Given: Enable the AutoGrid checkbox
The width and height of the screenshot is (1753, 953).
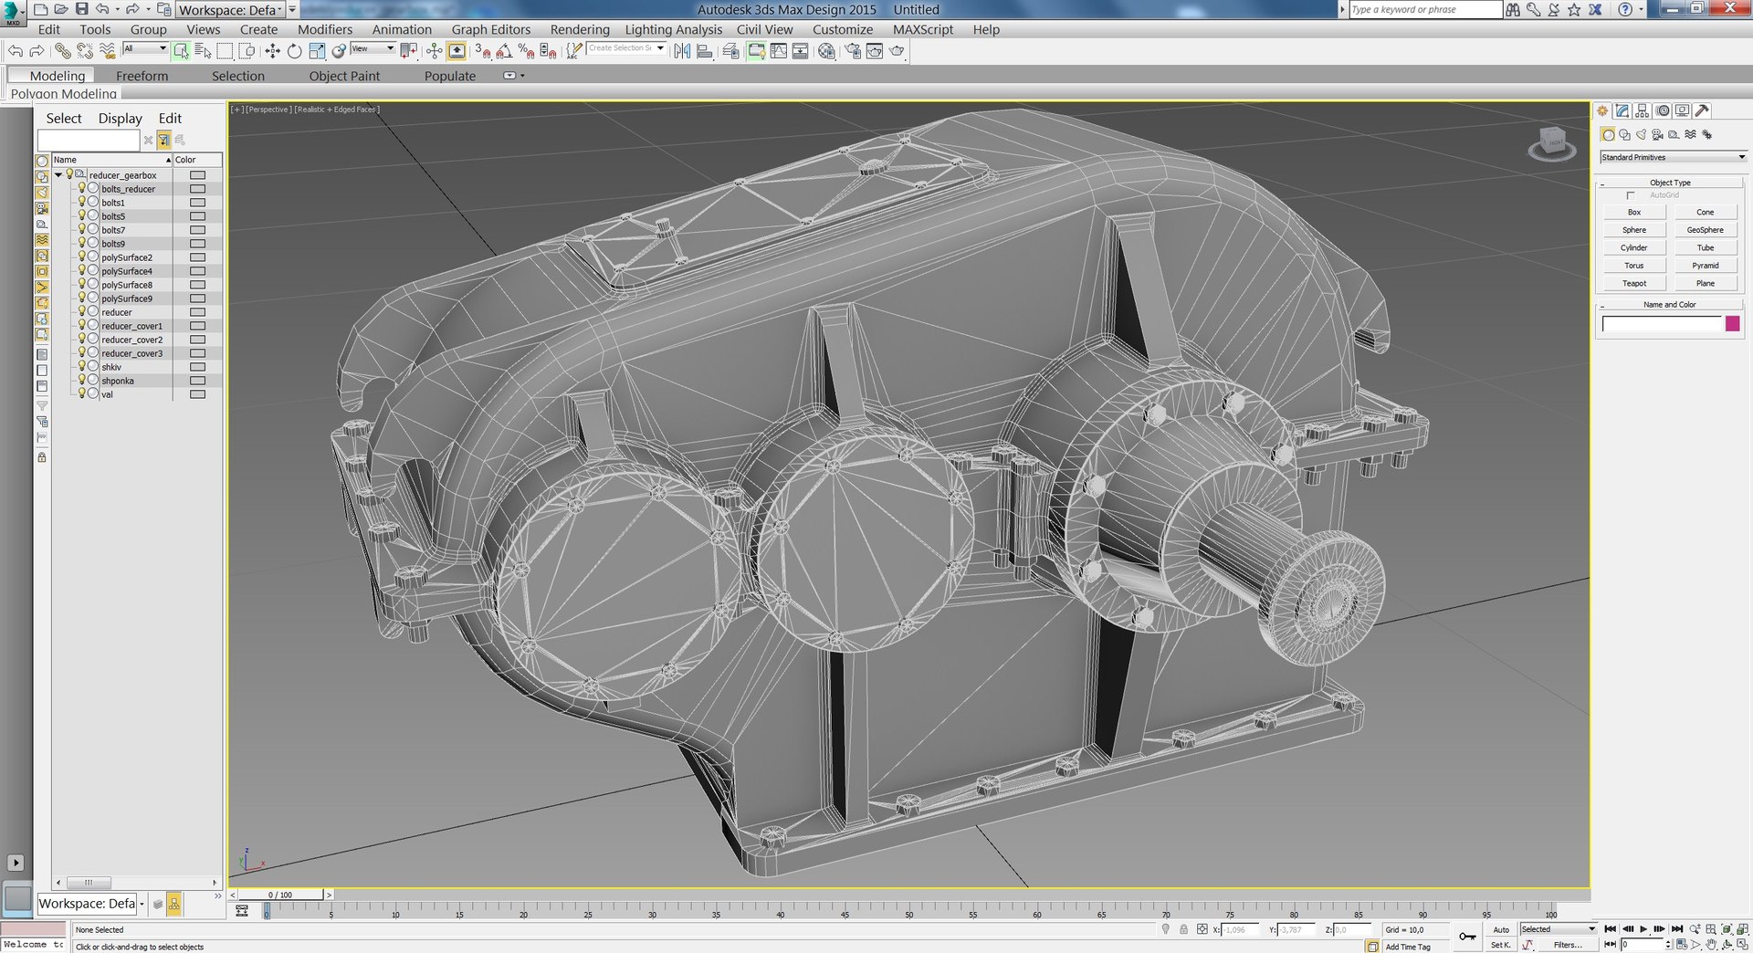Looking at the screenshot, I should [1631, 195].
